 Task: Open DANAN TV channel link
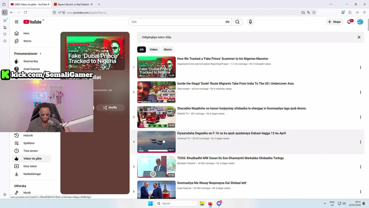click(183, 114)
